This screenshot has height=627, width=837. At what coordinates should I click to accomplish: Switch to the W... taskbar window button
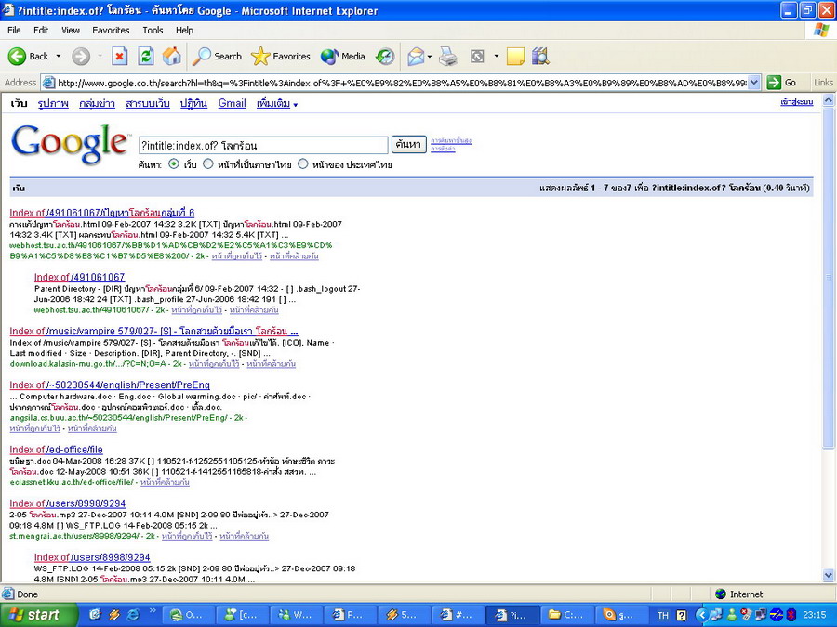tap(295, 615)
